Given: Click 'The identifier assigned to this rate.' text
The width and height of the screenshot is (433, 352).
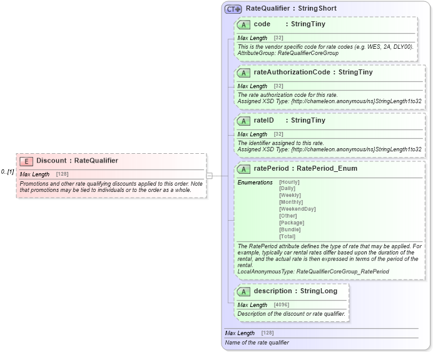Looking at the screenshot, I should pyautogui.click(x=280, y=143).
